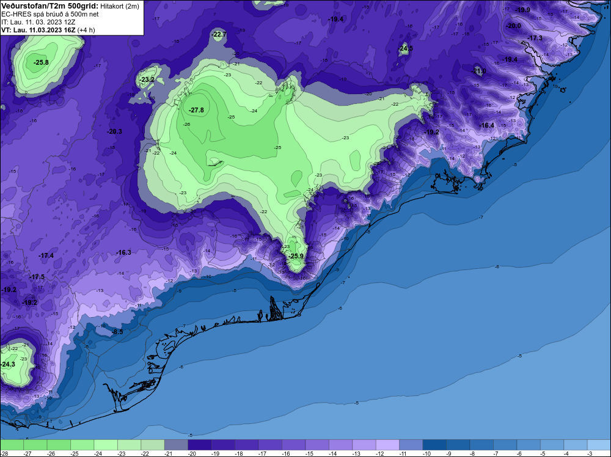Click the -22.7 temperature label
The image size is (611, 457).
coord(219,35)
